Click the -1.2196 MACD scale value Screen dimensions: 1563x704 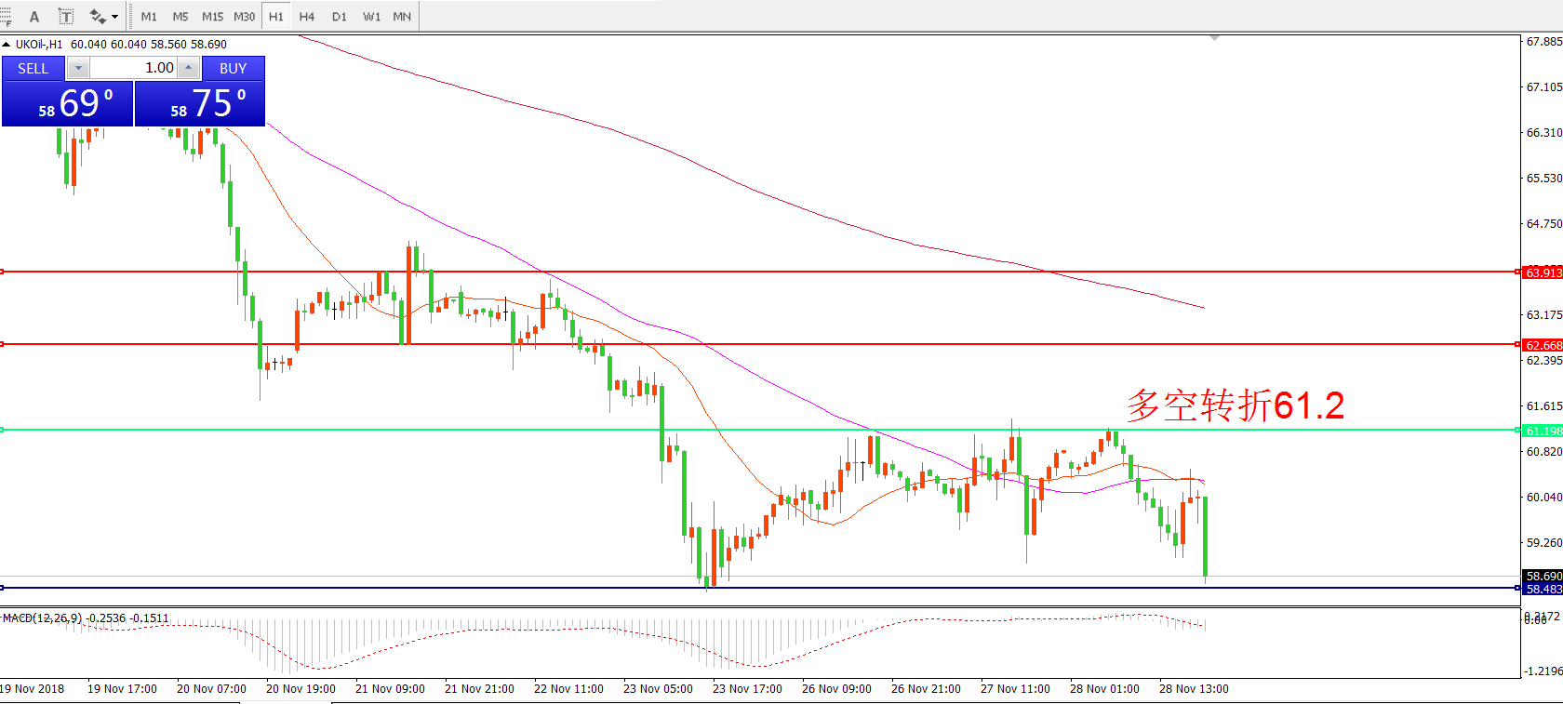(1543, 671)
